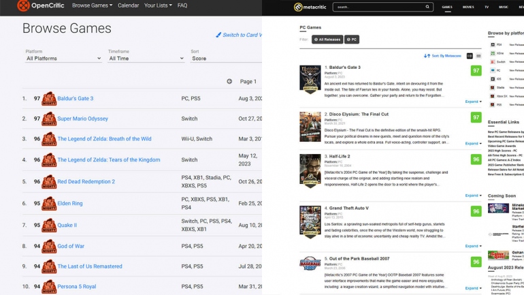Click the previous page arrow icon beside Page 1
This screenshot has height=295, width=524.
click(x=229, y=81)
